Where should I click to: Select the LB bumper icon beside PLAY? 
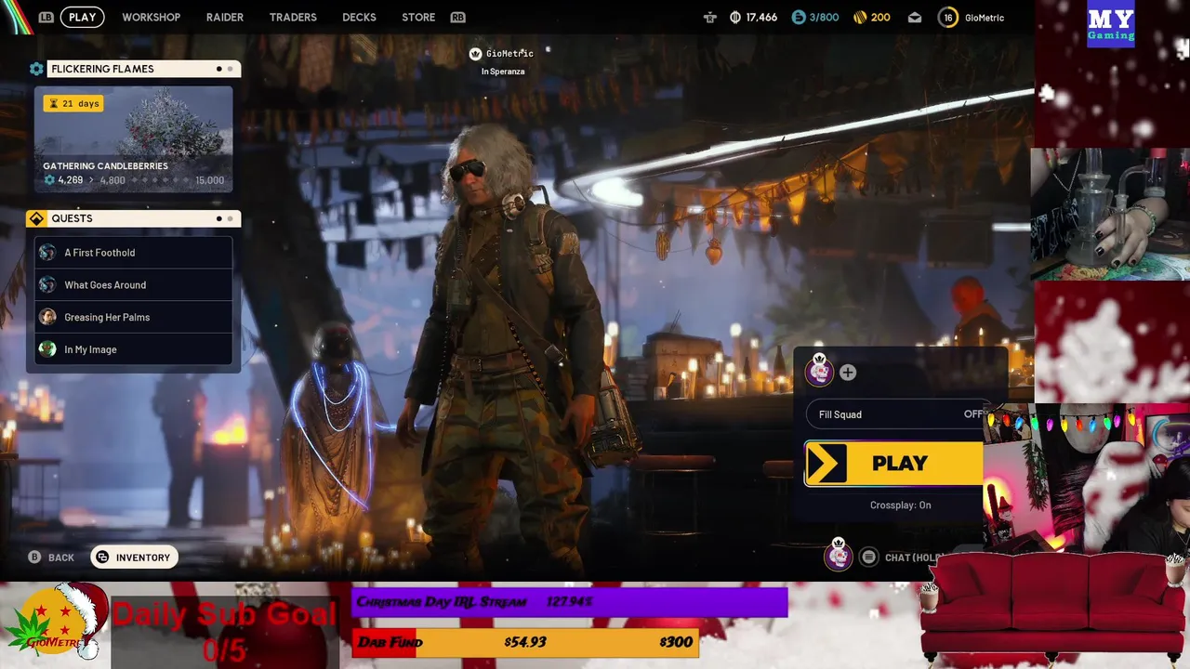pyautogui.click(x=46, y=18)
